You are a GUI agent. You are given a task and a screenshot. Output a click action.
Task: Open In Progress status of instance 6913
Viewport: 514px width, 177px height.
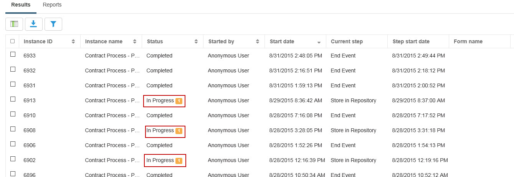click(160, 101)
